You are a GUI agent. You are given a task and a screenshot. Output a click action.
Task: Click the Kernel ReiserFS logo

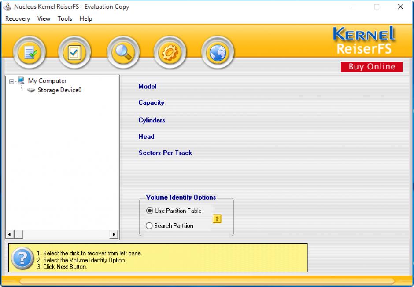tap(364, 40)
